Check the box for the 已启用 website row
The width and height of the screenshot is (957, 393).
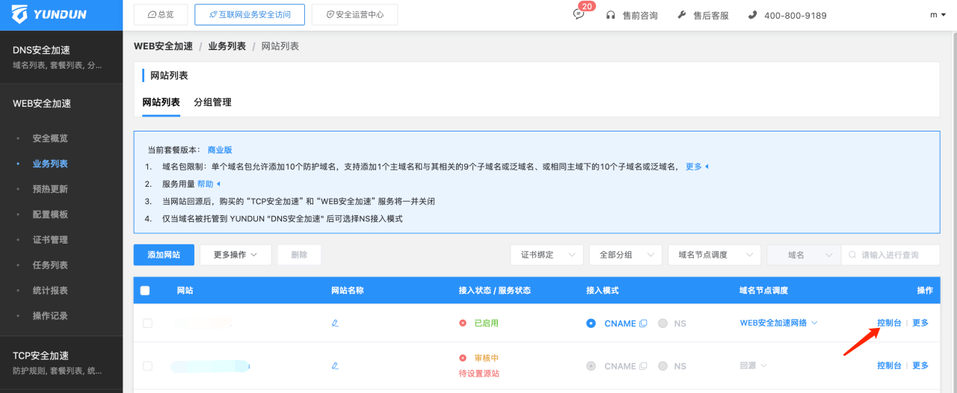point(147,323)
